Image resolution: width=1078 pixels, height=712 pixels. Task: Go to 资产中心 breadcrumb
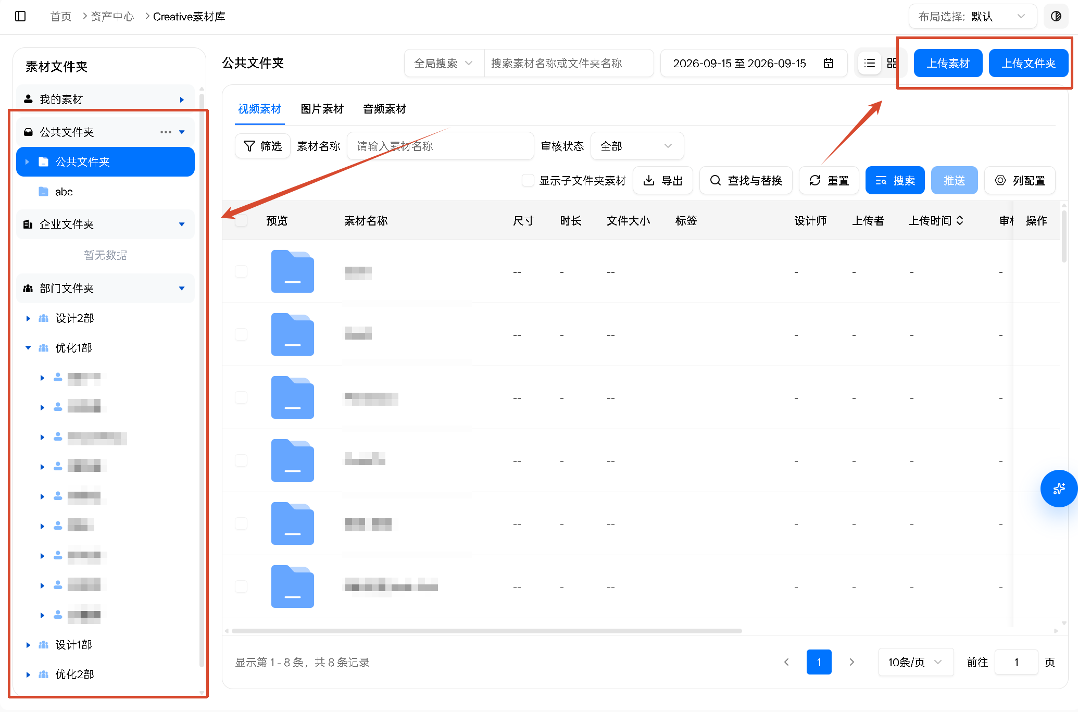[112, 16]
